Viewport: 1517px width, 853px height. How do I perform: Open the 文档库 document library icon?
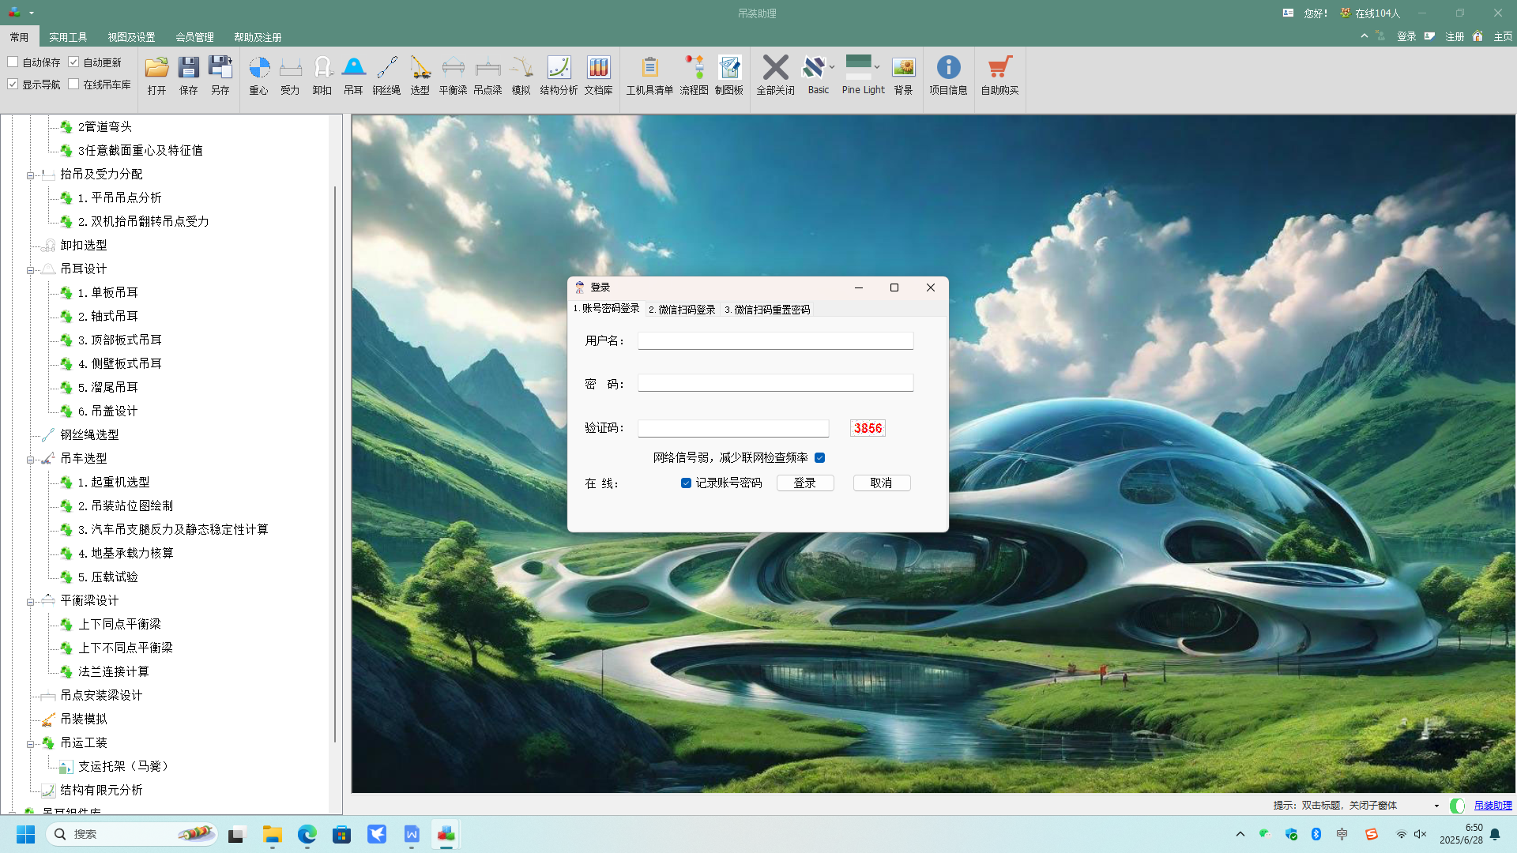(598, 69)
